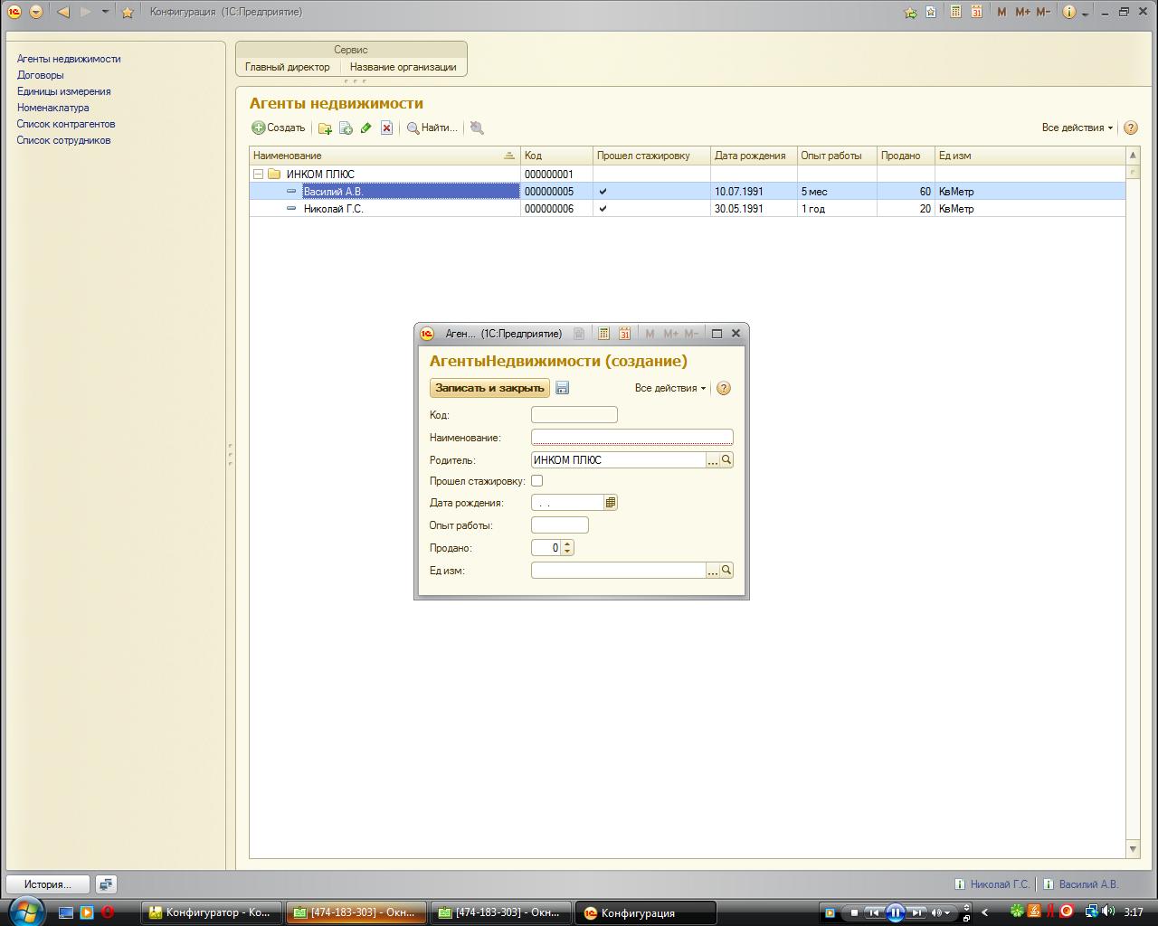Click the M memory button in main window
The width and height of the screenshot is (1158, 926).
1001,12
